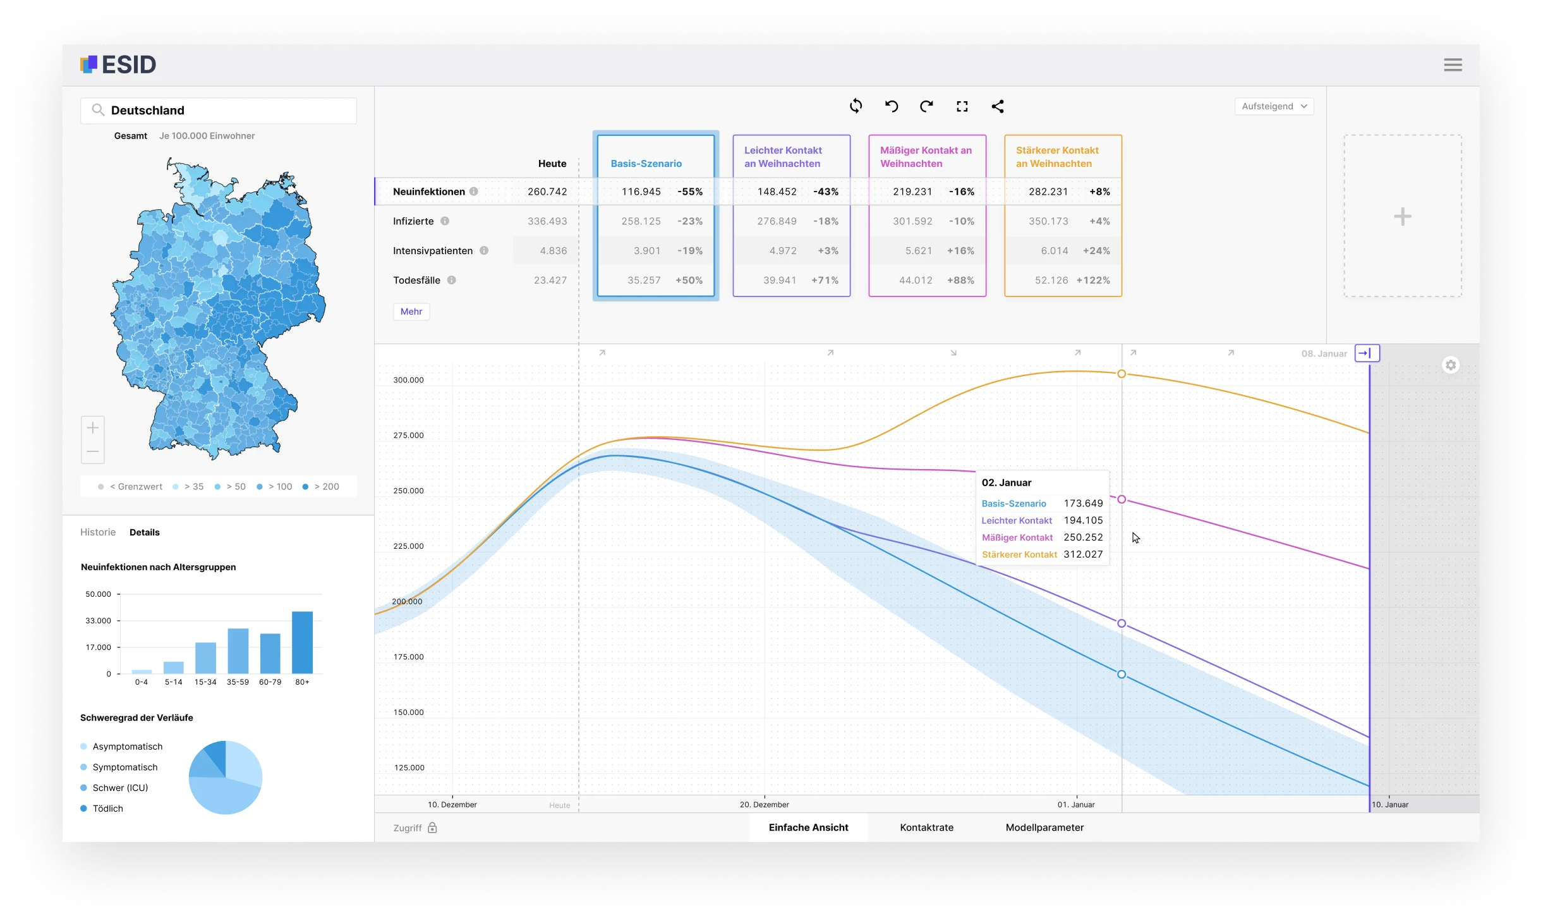Click the refresh scenarios icon
This screenshot has height=923, width=1543.
click(856, 106)
